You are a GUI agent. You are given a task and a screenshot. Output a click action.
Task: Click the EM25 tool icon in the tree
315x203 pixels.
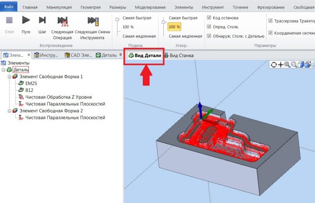point(21,83)
